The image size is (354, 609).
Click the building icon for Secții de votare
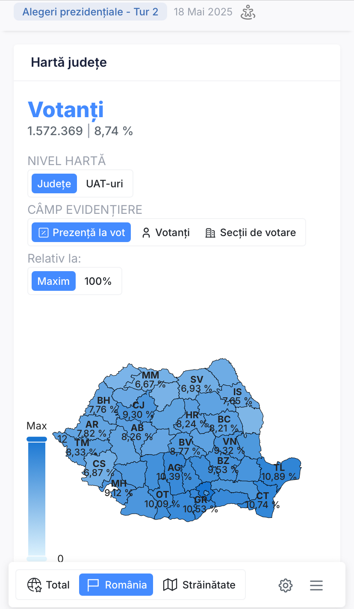(x=210, y=233)
